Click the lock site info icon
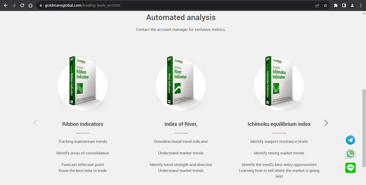Viewport: 366px width, 185px height. (41, 5)
